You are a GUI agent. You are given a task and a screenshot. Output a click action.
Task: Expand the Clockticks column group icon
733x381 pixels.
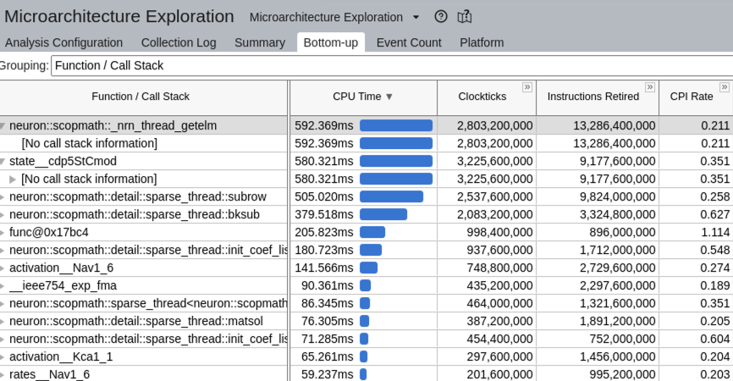(527, 87)
